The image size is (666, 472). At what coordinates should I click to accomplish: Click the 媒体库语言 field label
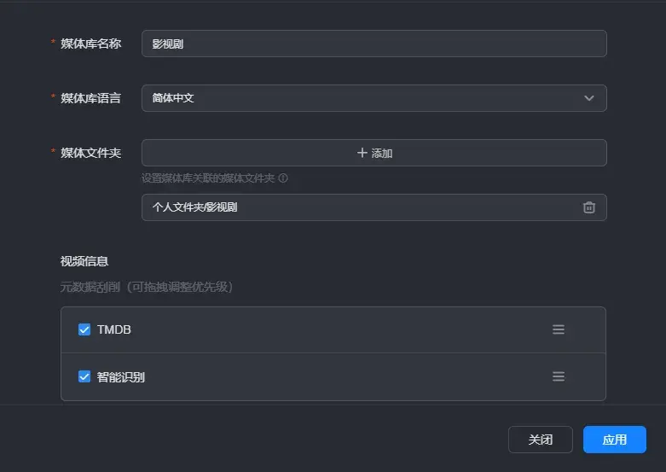[90, 98]
